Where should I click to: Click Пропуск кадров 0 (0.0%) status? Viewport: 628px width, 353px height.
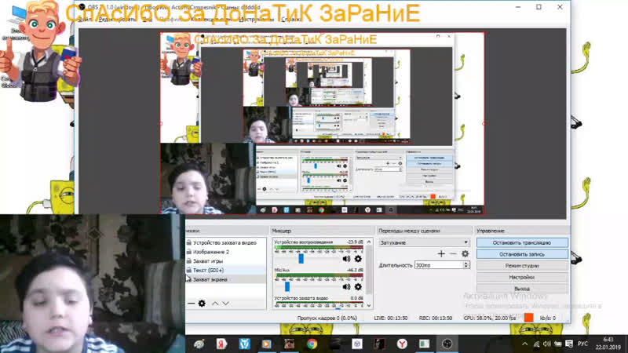pyautogui.click(x=327, y=318)
